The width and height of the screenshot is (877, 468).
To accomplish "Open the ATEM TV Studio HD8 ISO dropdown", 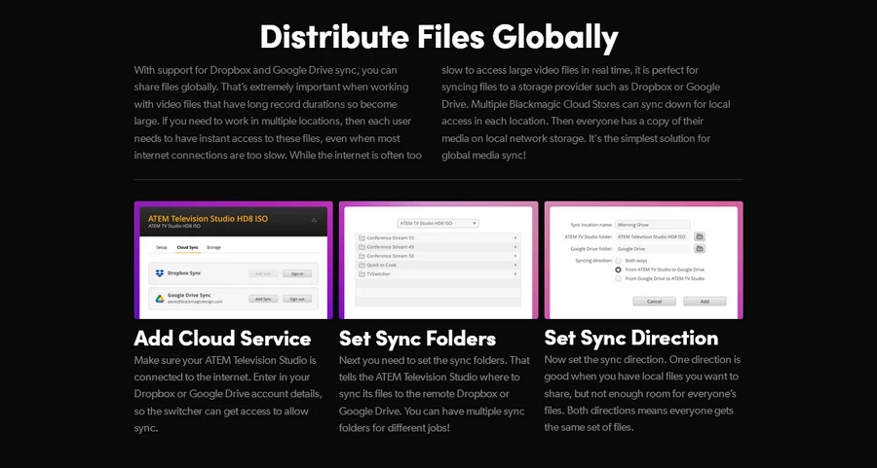I will [438, 223].
